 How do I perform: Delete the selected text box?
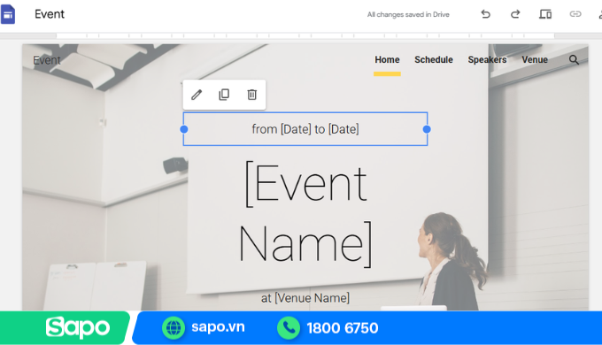[251, 95]
